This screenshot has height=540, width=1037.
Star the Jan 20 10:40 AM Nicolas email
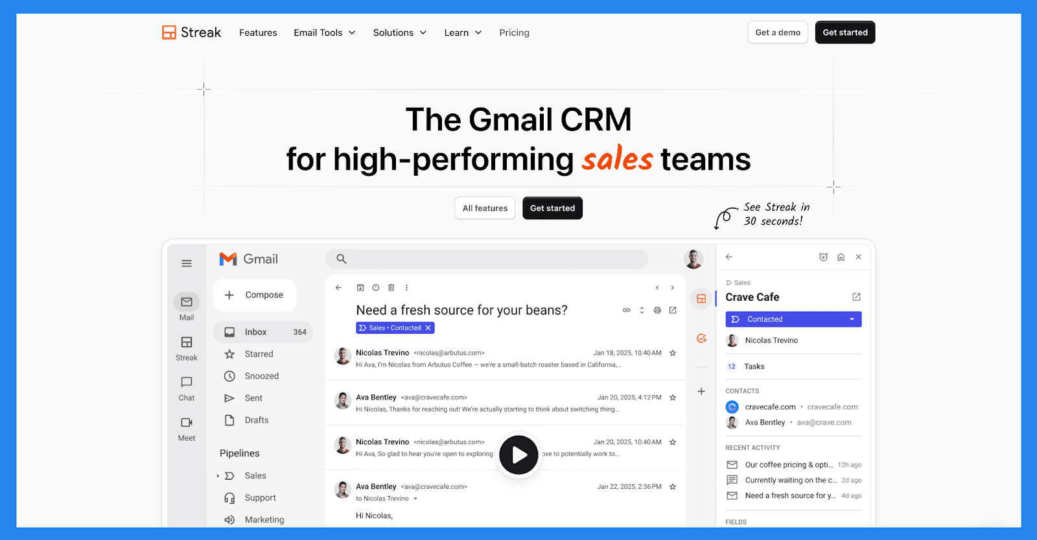[673, 442]
